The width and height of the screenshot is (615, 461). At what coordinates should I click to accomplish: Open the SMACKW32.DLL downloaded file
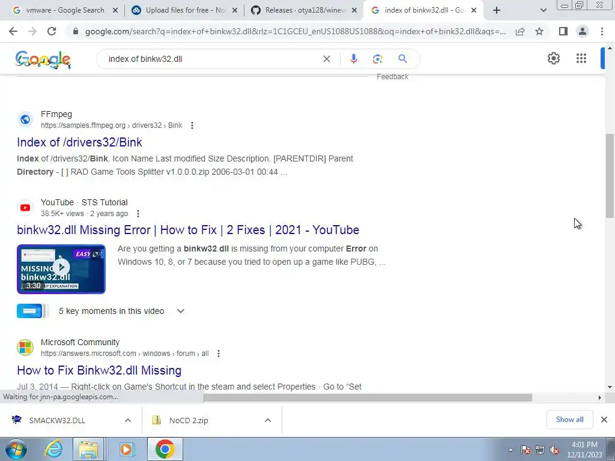point(57,420)
